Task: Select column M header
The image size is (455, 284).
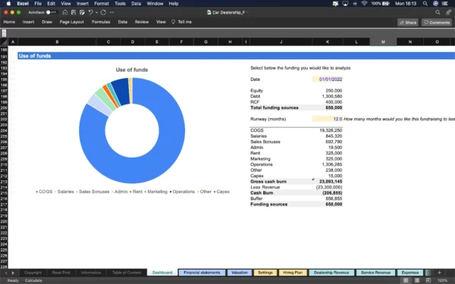Action: click(x=383, y=42)
